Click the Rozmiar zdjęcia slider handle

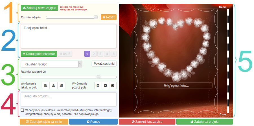click(96, 17)
